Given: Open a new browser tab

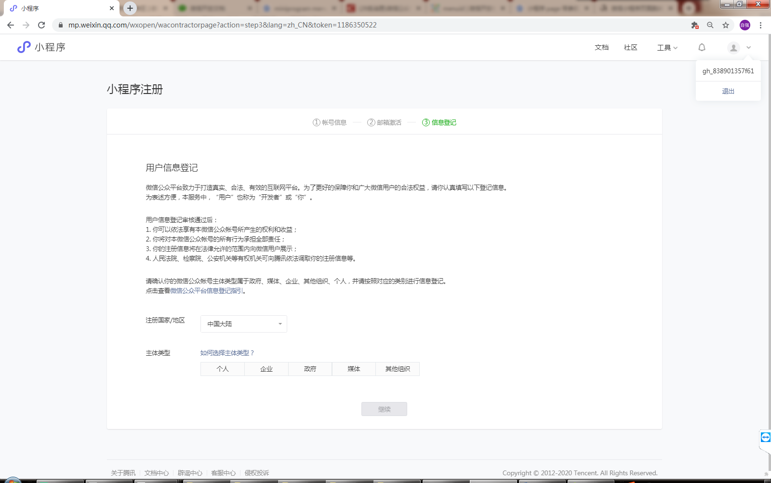Looking at the screenshot, I should (x=130, y=8).
